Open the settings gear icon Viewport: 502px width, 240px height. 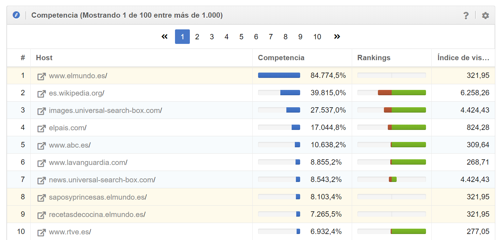[485, 16]
